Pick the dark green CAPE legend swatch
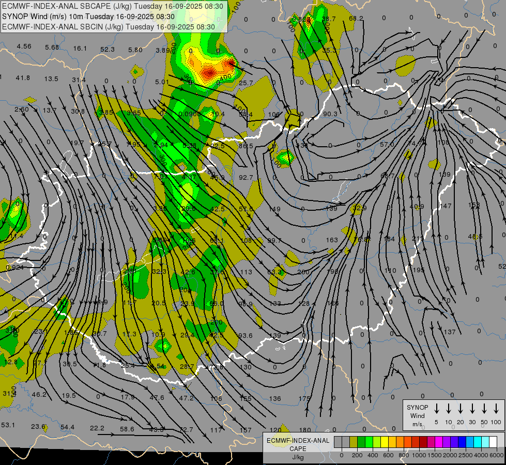506x465 pixels. click(361, 442)
